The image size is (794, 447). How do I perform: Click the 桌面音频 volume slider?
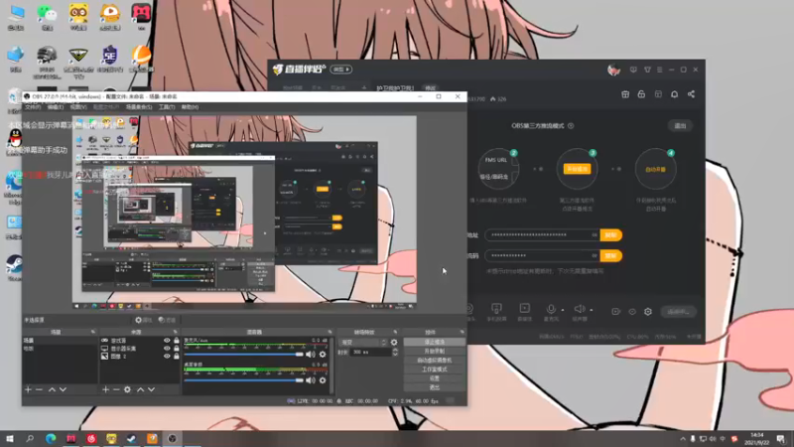click(243, 380)
